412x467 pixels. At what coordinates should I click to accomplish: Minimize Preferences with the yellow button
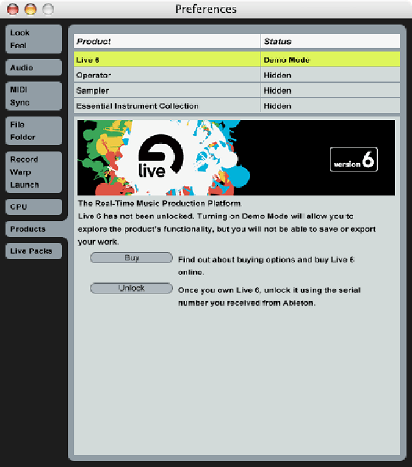pyautogui.click(x=31, y=9)
